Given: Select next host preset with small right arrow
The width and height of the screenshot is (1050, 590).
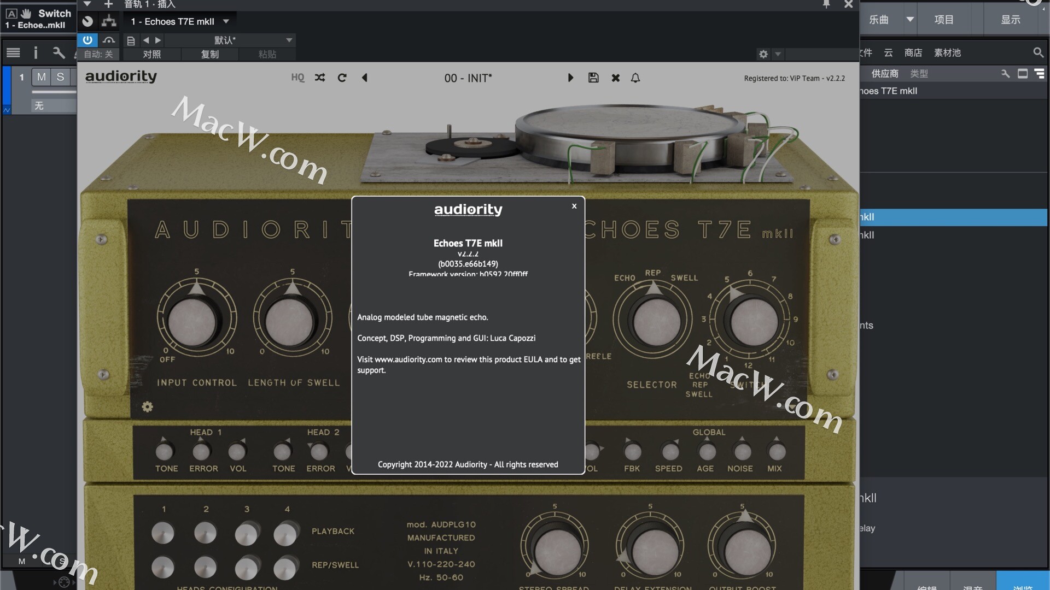Looking at the screenshot, I should 158,40.
